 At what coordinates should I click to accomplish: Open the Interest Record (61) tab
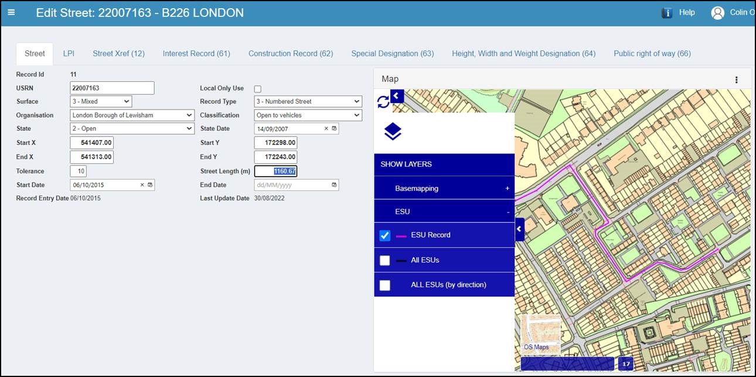coord(196,53)
